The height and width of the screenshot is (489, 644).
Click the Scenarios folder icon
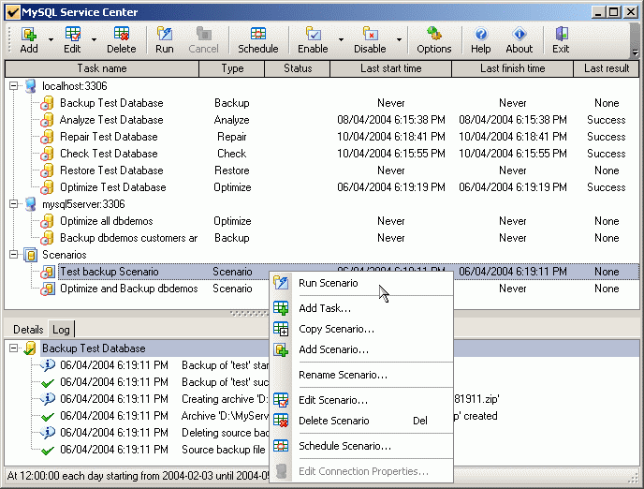pos(30,255)
